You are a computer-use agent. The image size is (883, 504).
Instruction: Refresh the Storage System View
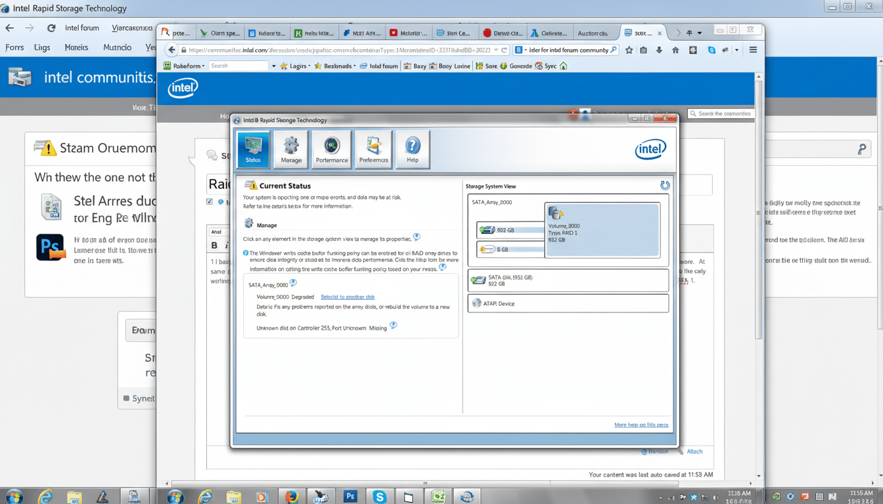click(666, 185)
